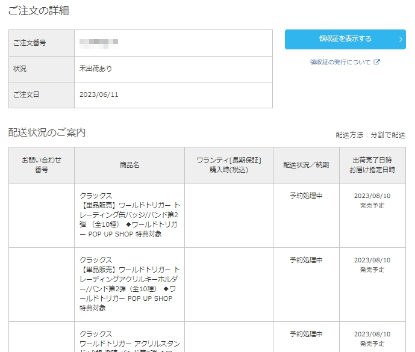415x352 pixels.
Task: Select the トレーディング缶バッジ product name
Action: coord(129,215)
